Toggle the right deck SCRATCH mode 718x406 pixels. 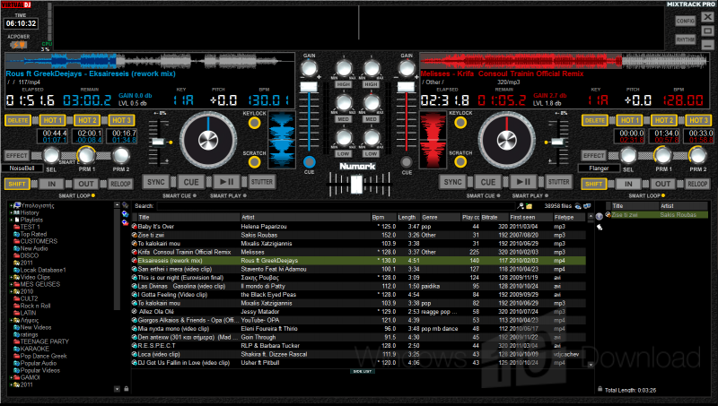tap(460, 162)
